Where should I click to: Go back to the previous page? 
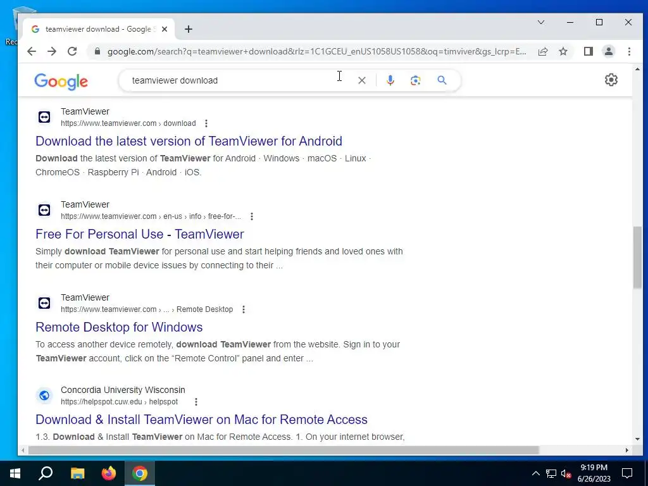coord(32,51)
